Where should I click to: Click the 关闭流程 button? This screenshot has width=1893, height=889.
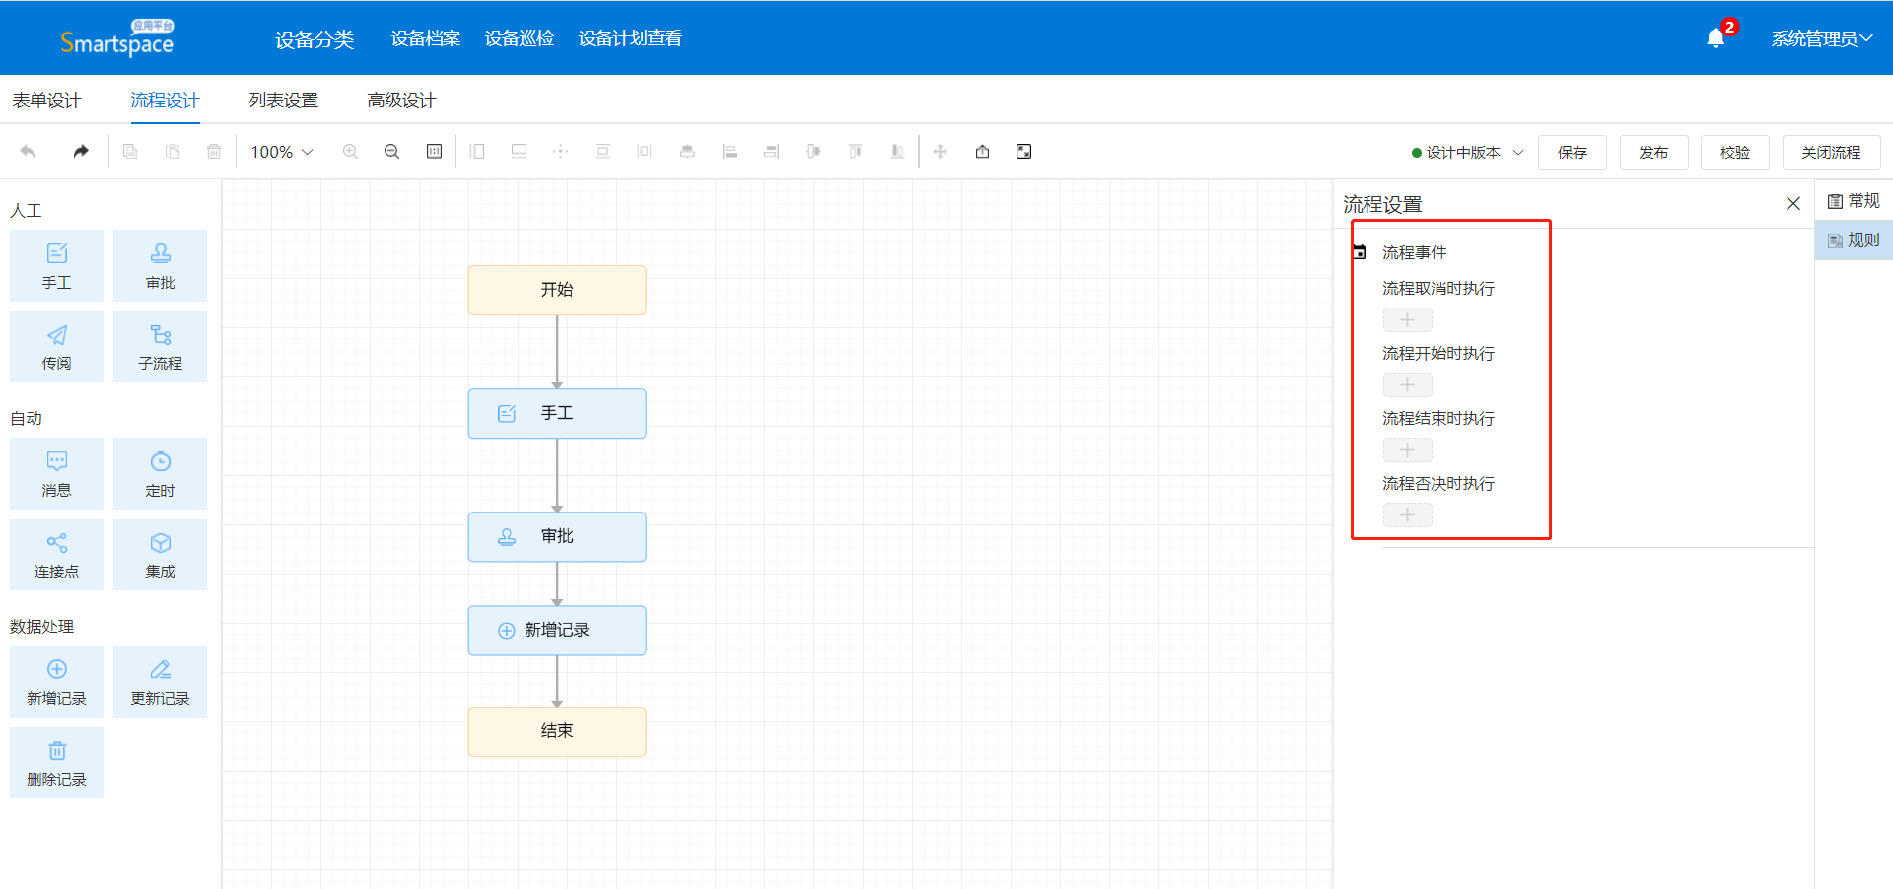point(1831,153)
